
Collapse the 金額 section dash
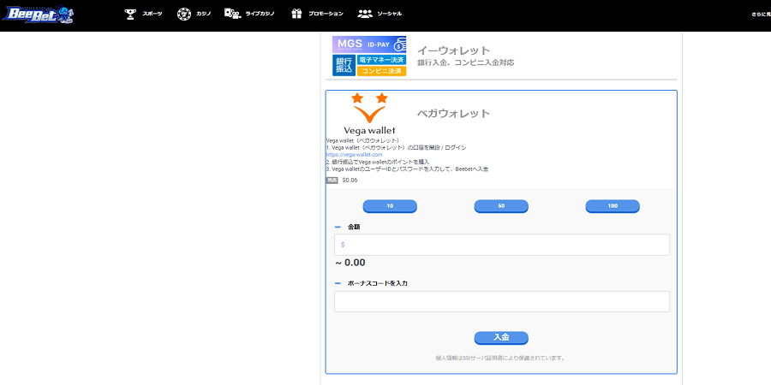point(338,227)
